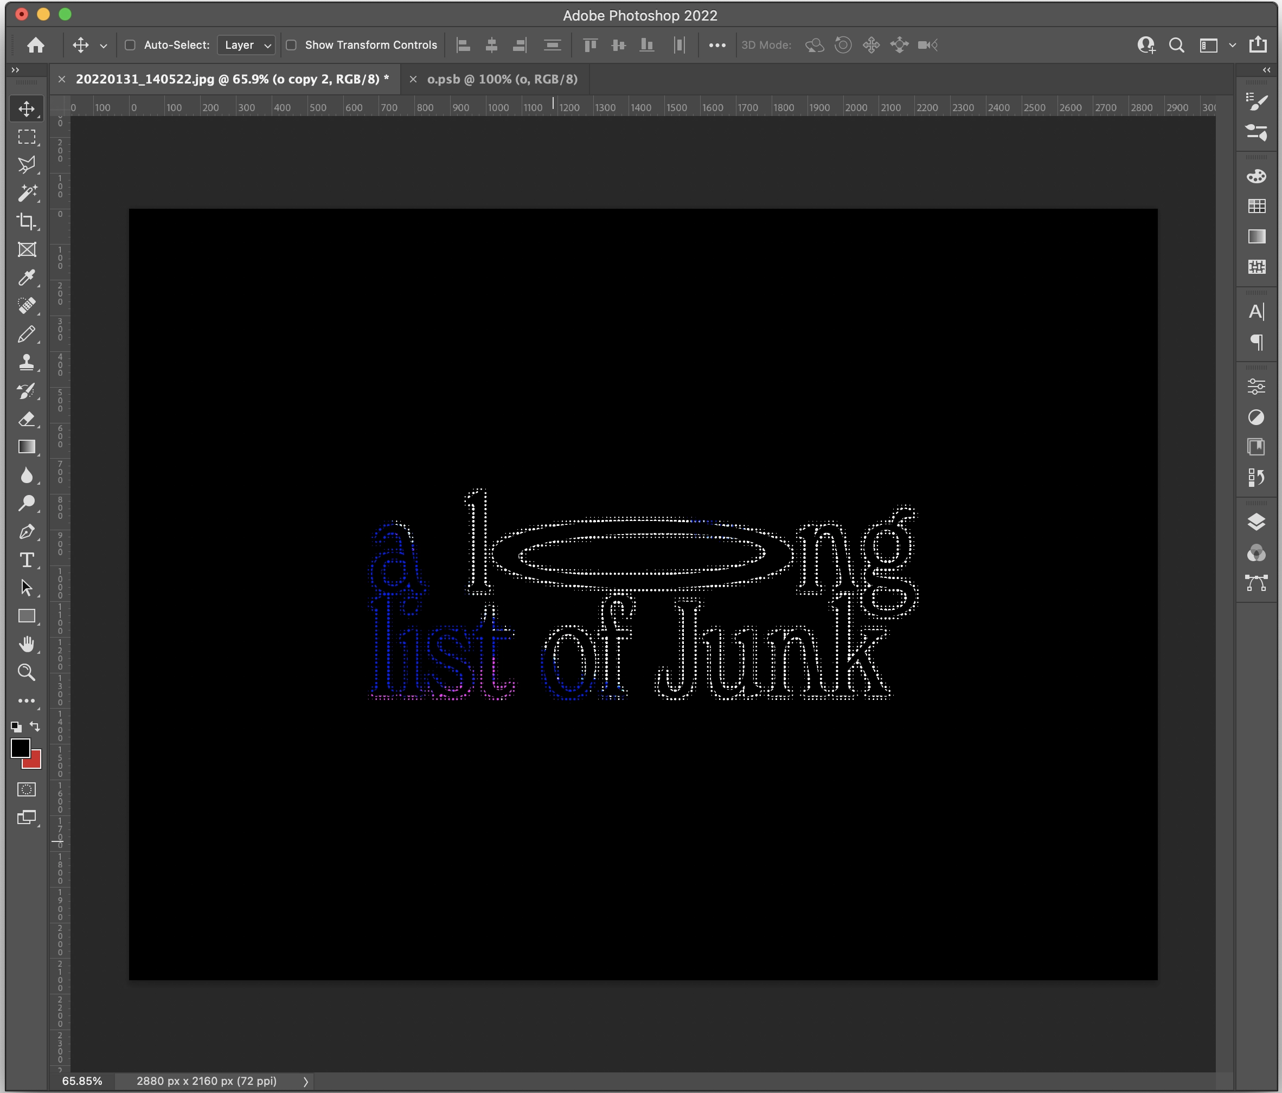Show more align options ellipsis
Screen dimensions: 1282x1093
coord(717,45)
